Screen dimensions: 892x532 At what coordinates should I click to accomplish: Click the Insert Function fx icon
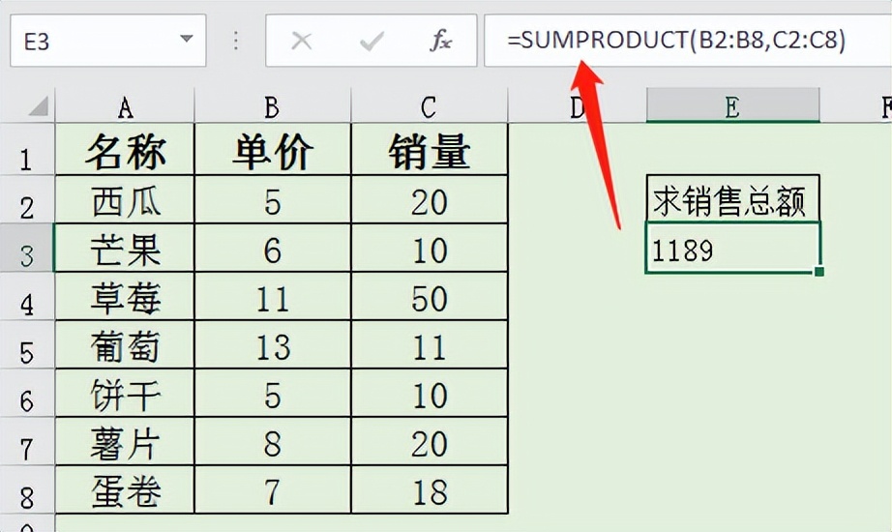[x=441, y=41]
